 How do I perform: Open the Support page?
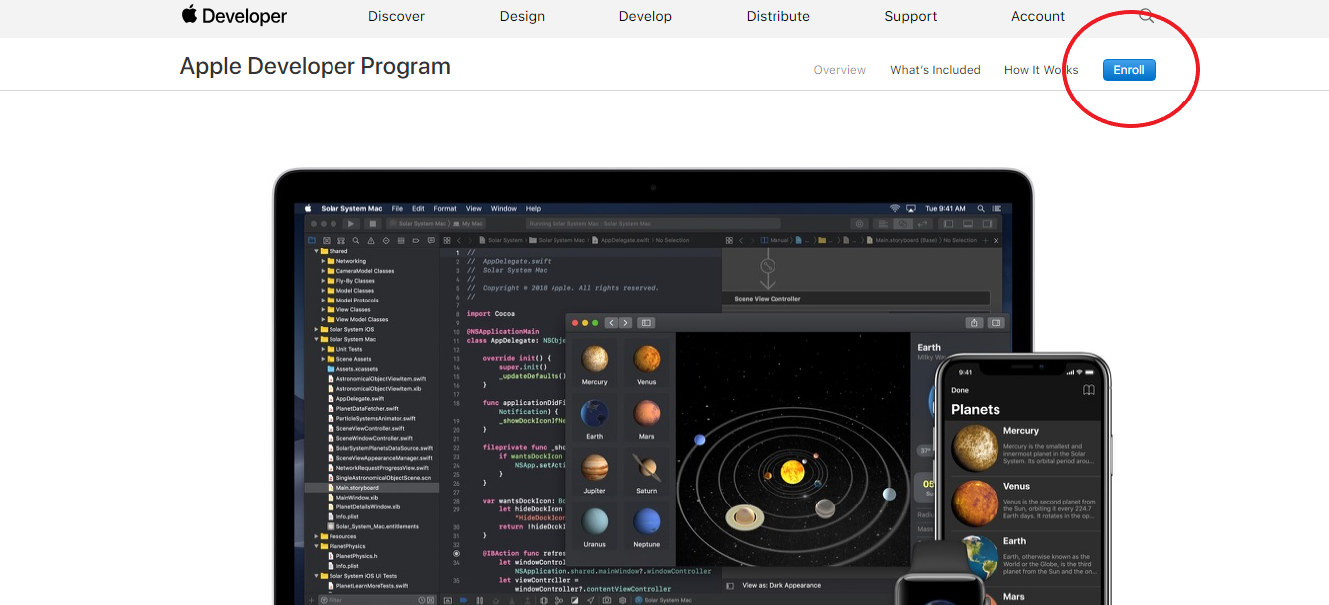click(x=911, y=16)
